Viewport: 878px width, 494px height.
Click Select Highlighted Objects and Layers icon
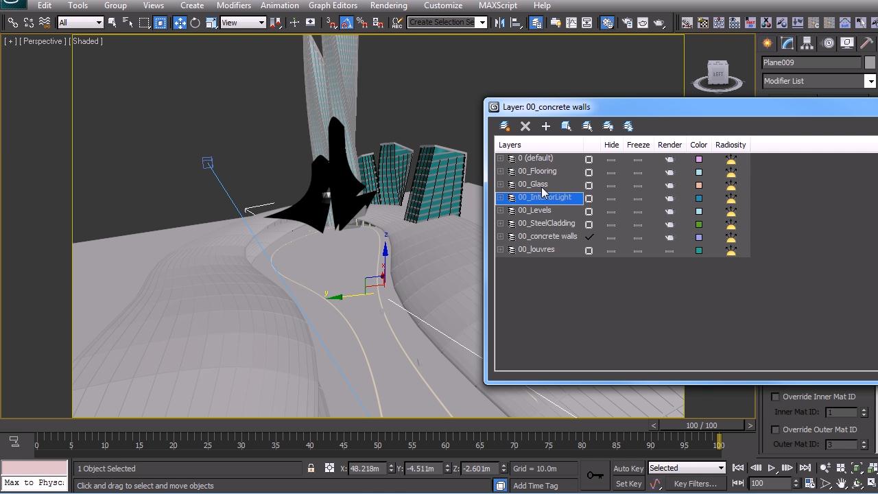[567, 126]
